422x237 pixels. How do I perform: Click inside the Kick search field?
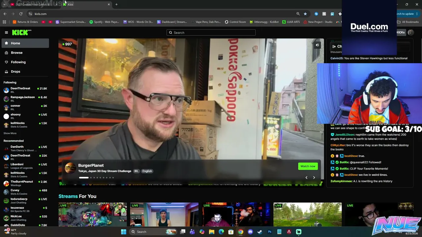pos(211,33)
